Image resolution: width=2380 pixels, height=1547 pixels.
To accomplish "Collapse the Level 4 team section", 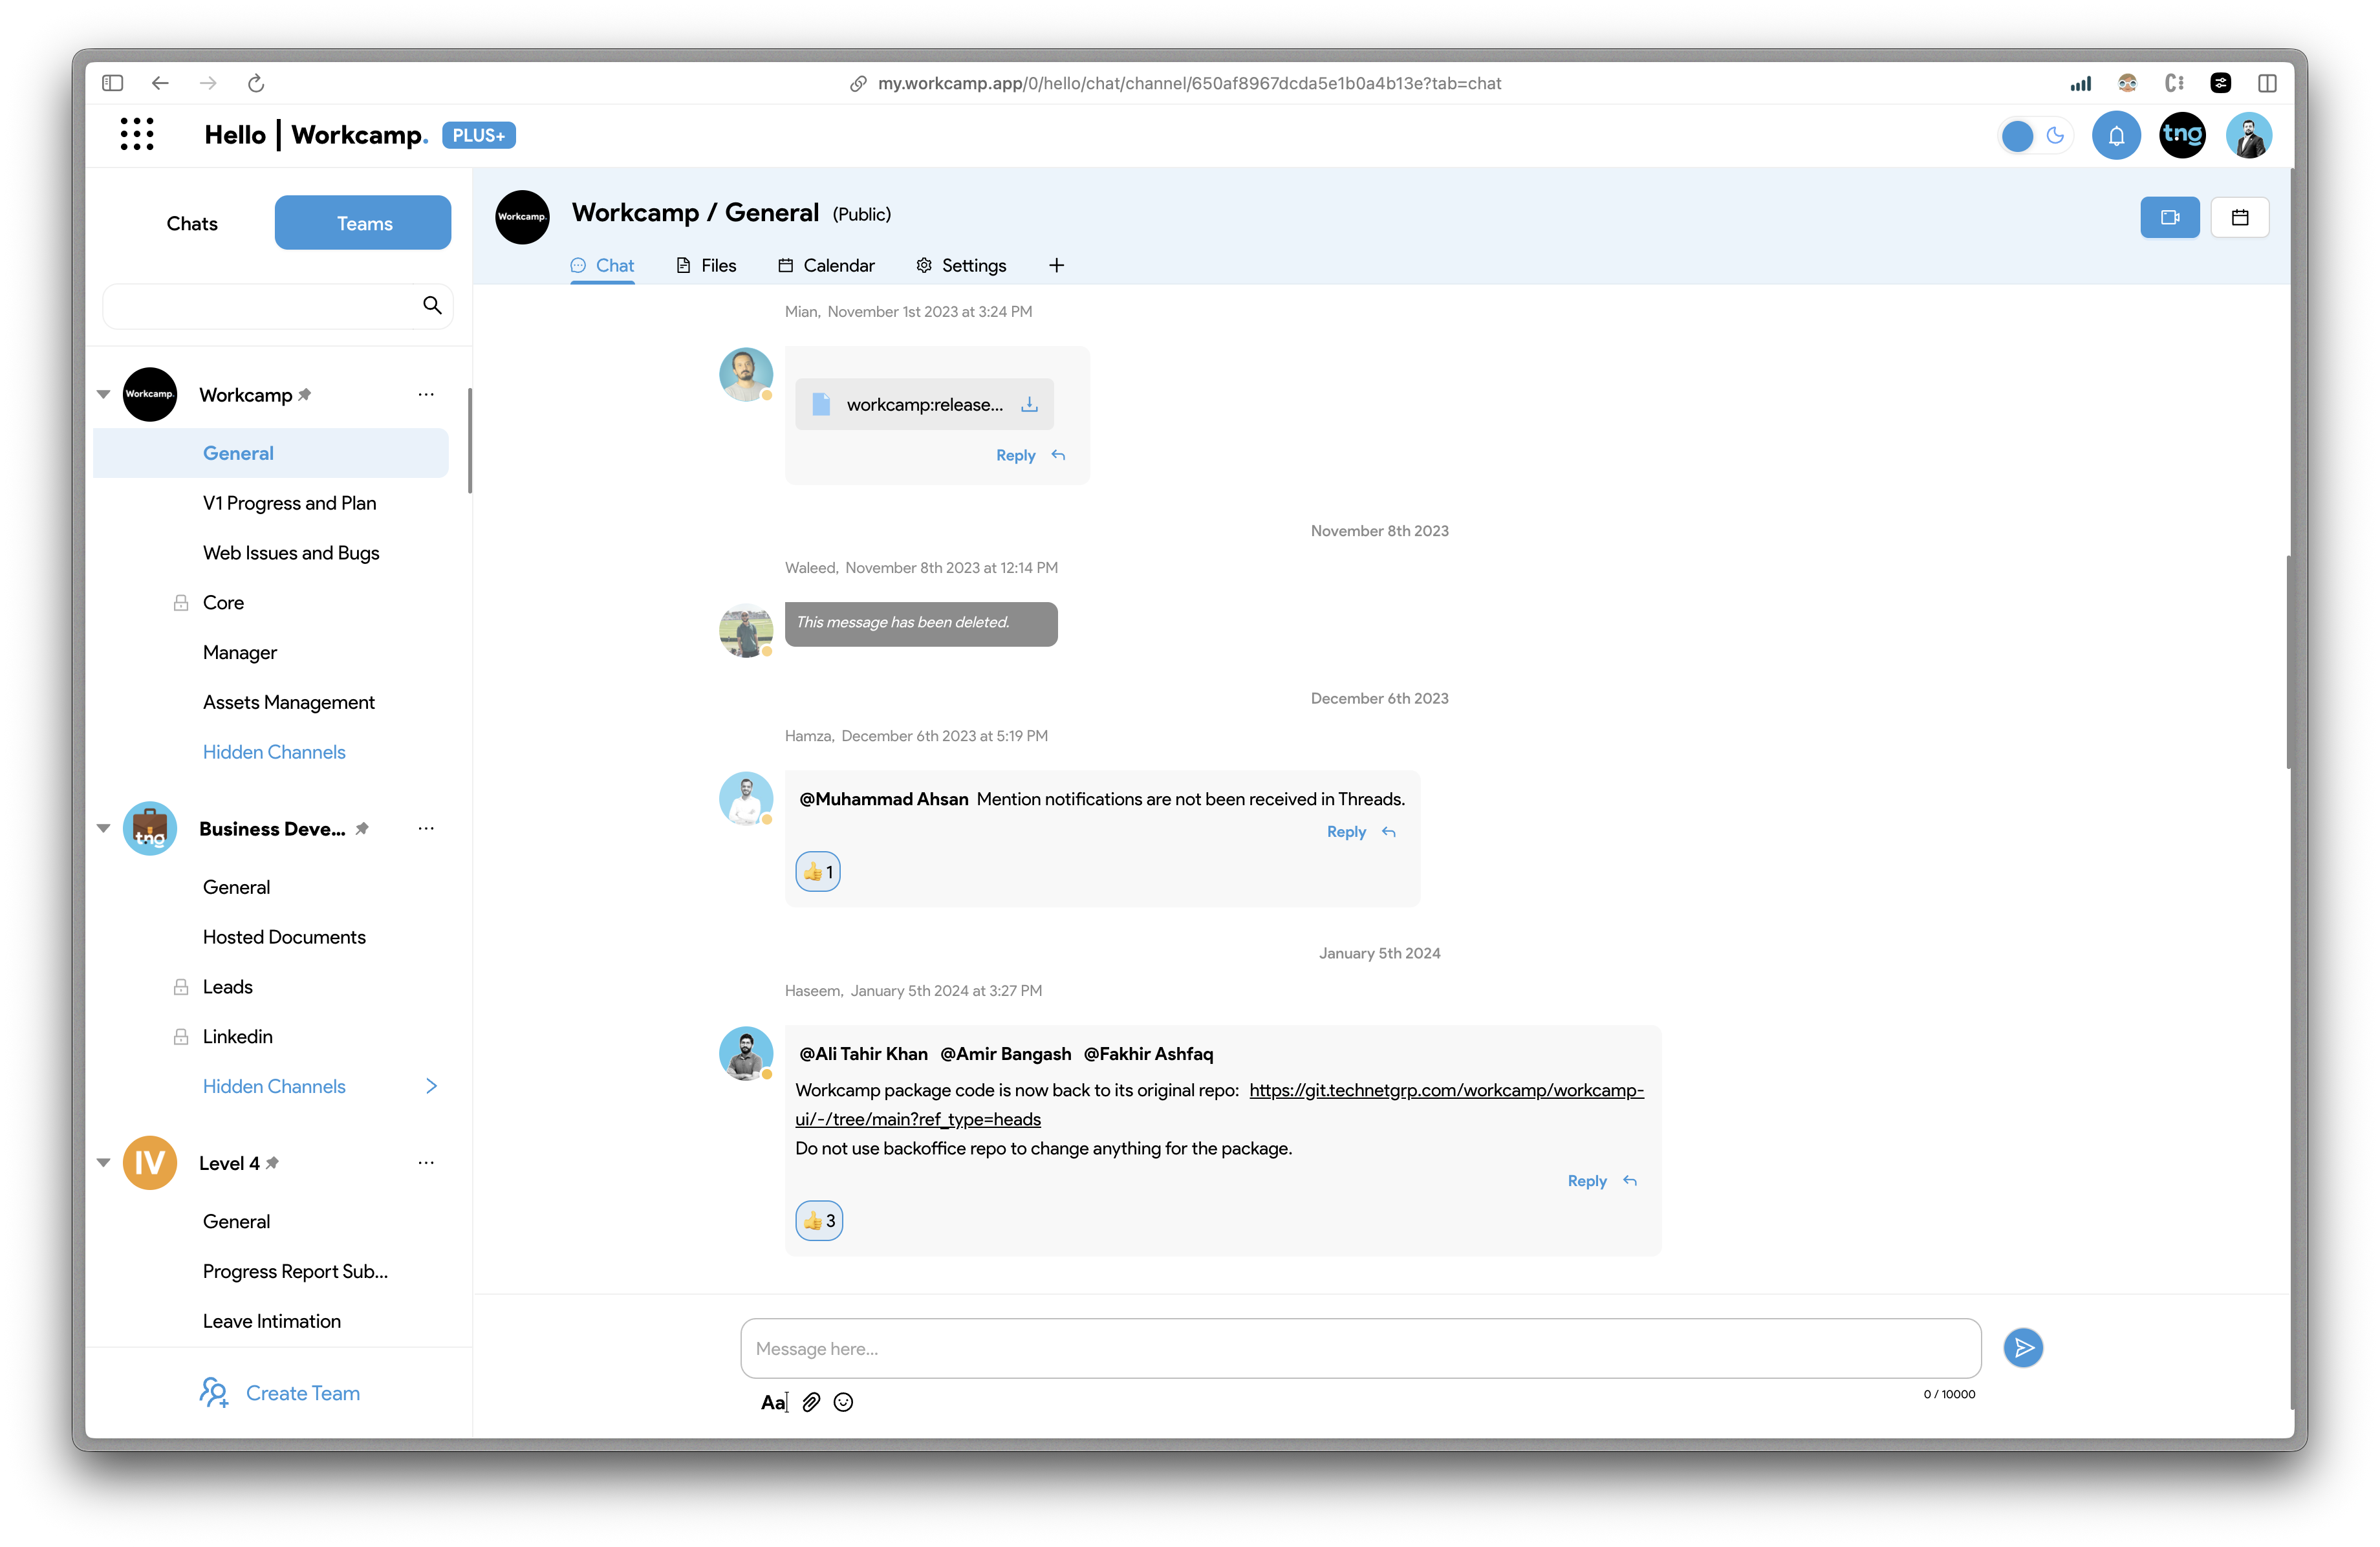I will 103,1162.
